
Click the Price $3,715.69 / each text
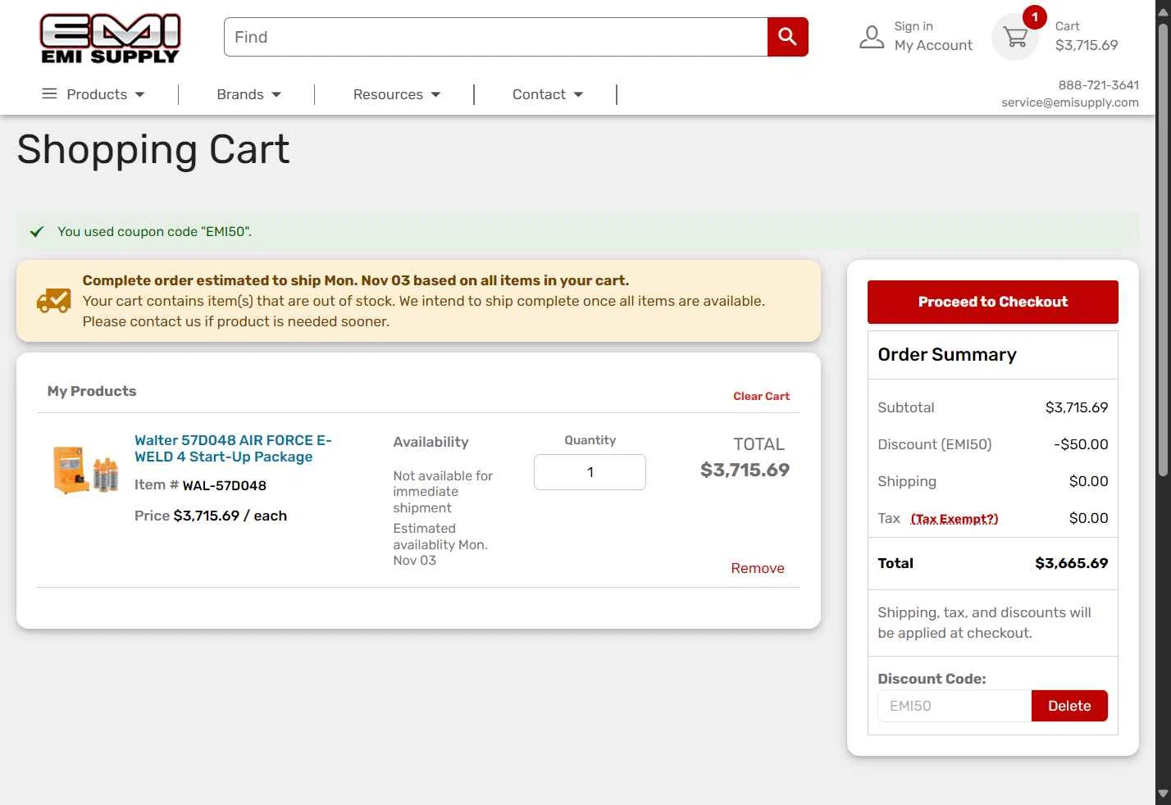[211, 516]
